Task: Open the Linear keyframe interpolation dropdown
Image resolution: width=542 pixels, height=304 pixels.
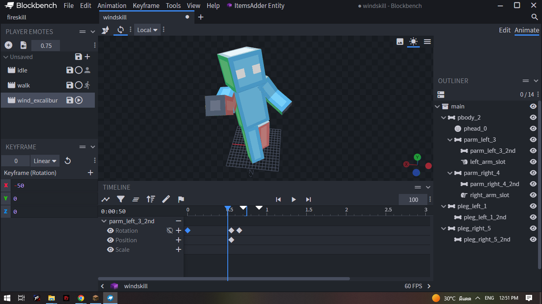Action: tap(44, 161)
